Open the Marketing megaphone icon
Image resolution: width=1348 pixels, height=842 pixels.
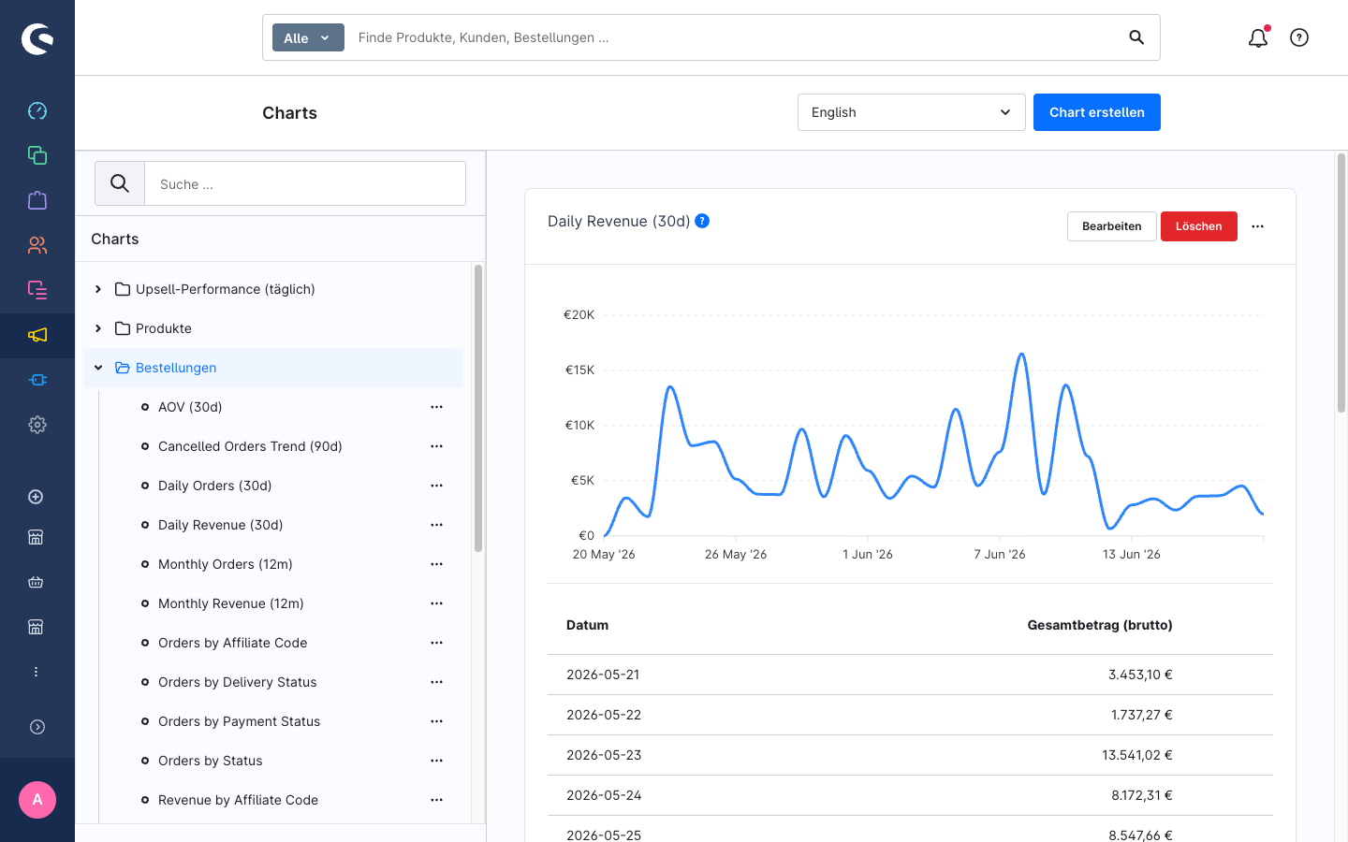tap(37, 335)
